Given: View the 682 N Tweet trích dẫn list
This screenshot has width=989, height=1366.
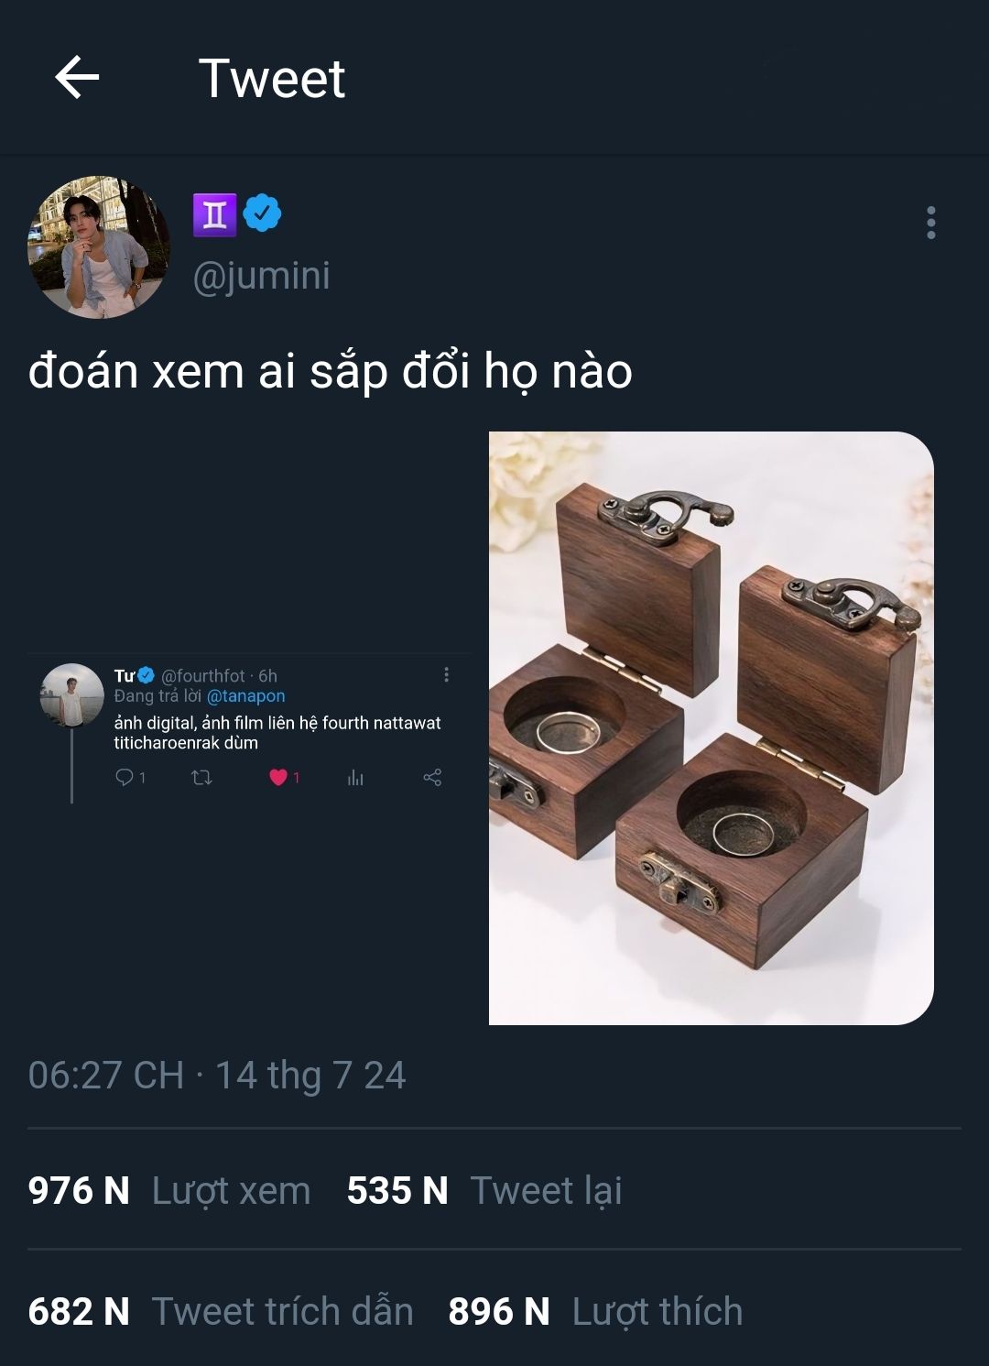Looking at the screenshot, I should tap(221, 1311).
